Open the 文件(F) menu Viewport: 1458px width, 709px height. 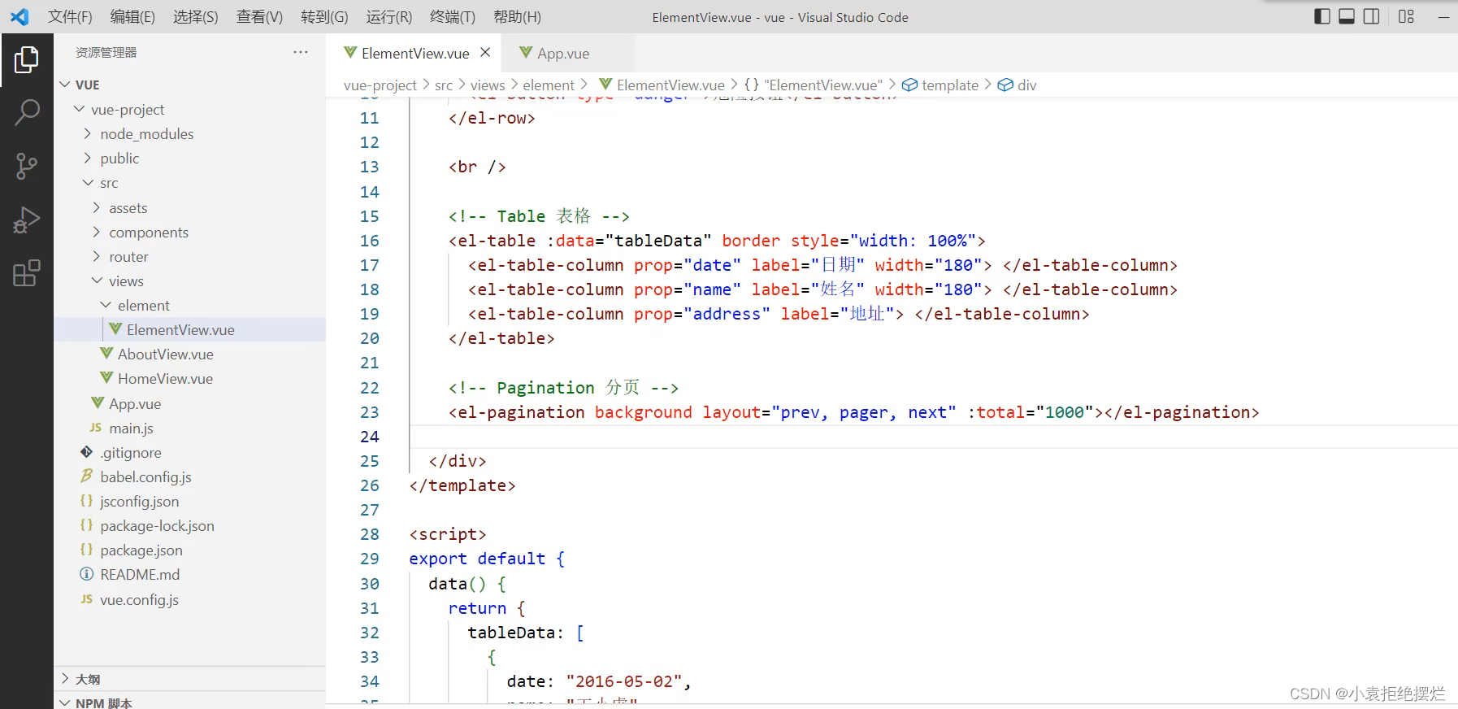tap(70, 17)
